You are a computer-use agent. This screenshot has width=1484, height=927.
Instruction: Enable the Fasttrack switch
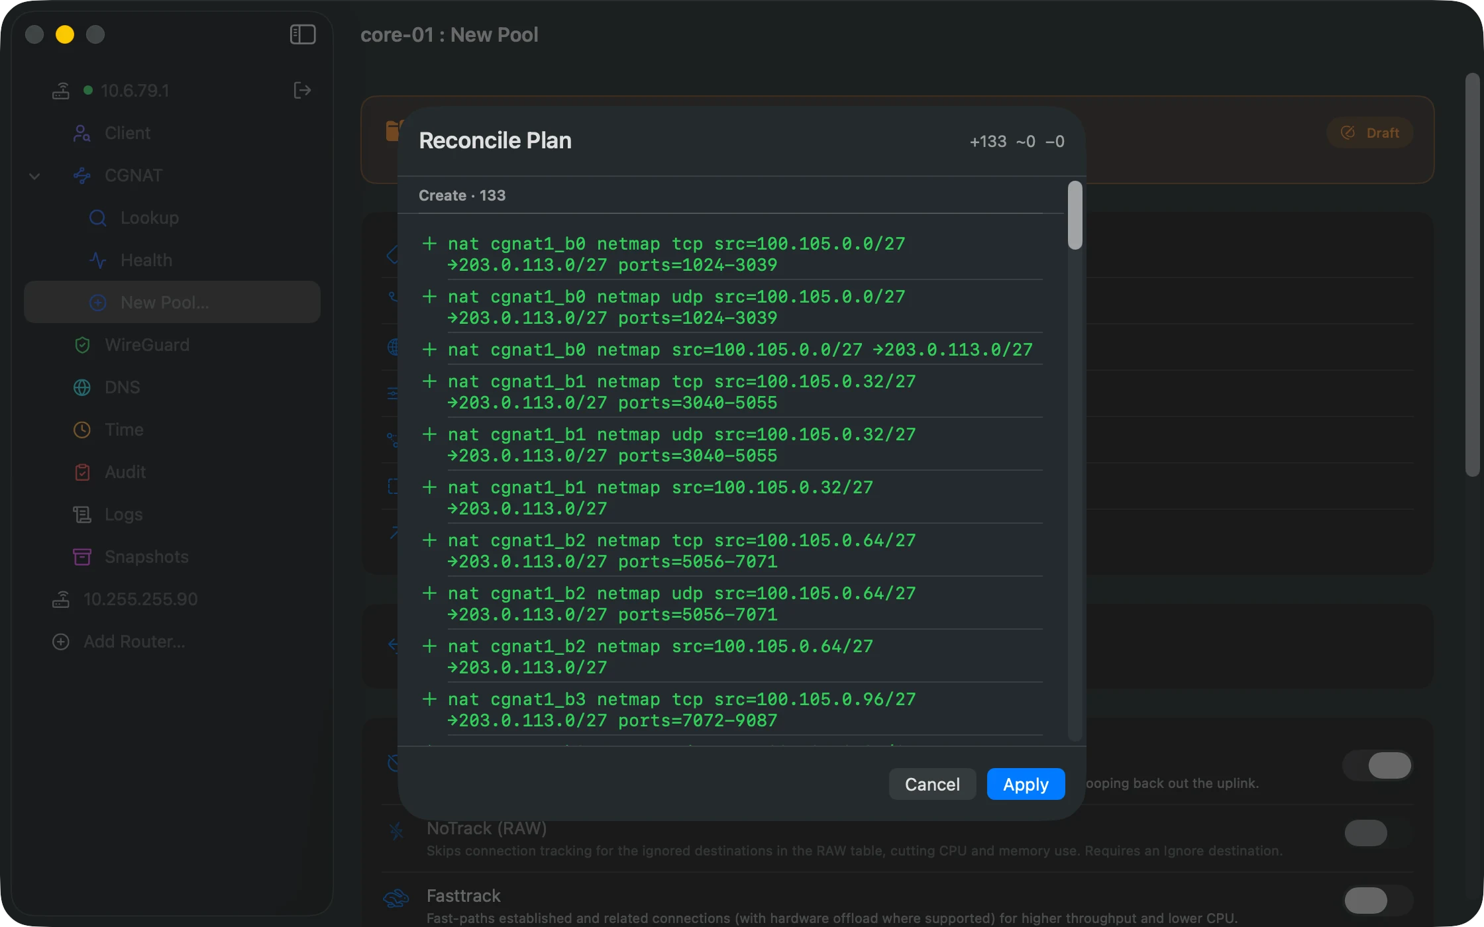click(1377, 901)
